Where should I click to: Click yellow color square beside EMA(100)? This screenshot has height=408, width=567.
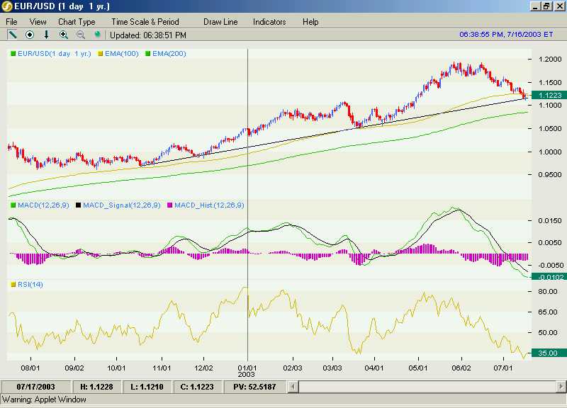pos(101,54)
